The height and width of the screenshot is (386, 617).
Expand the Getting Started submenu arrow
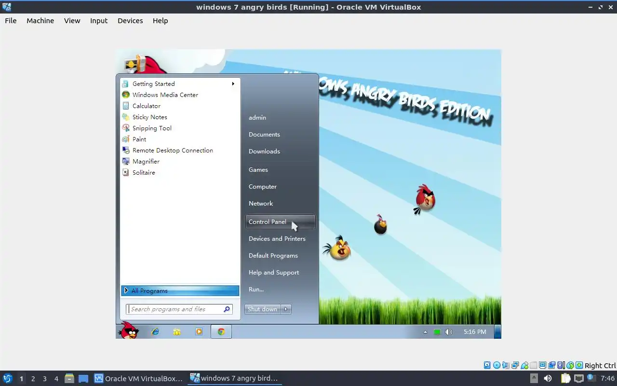[x=233, y=83]
